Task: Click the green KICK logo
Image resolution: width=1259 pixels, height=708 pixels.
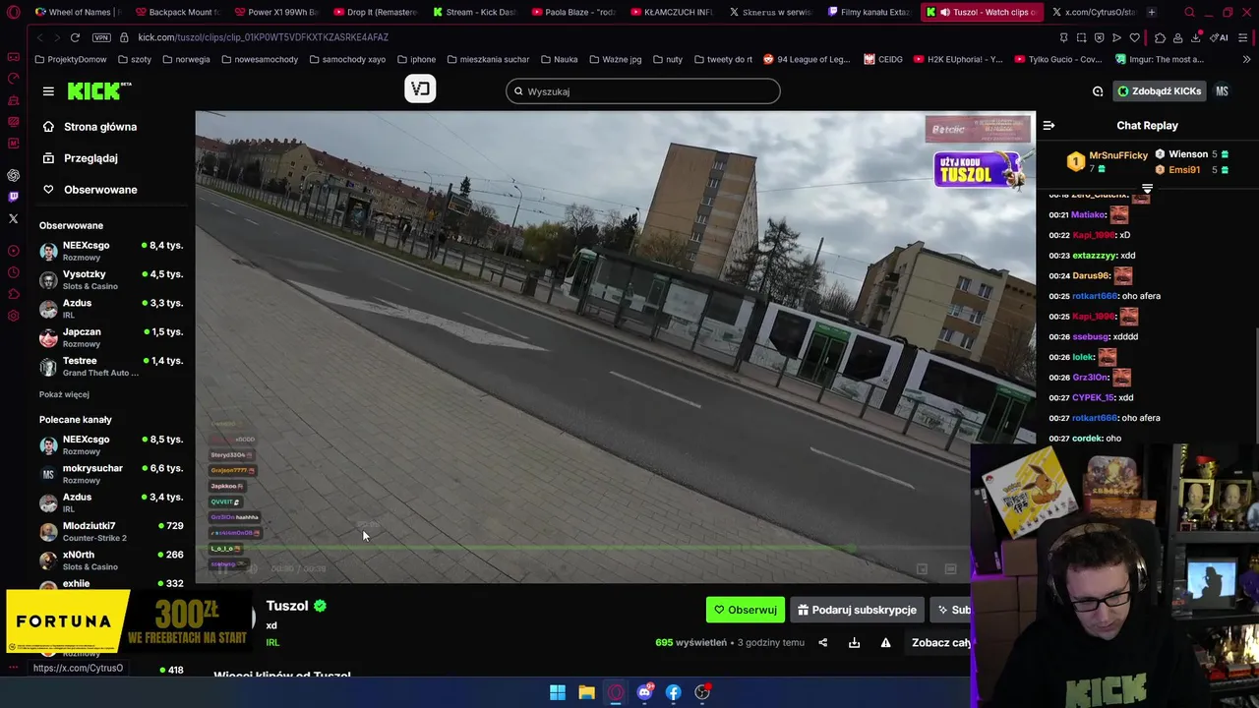Action: click(98, 90)
